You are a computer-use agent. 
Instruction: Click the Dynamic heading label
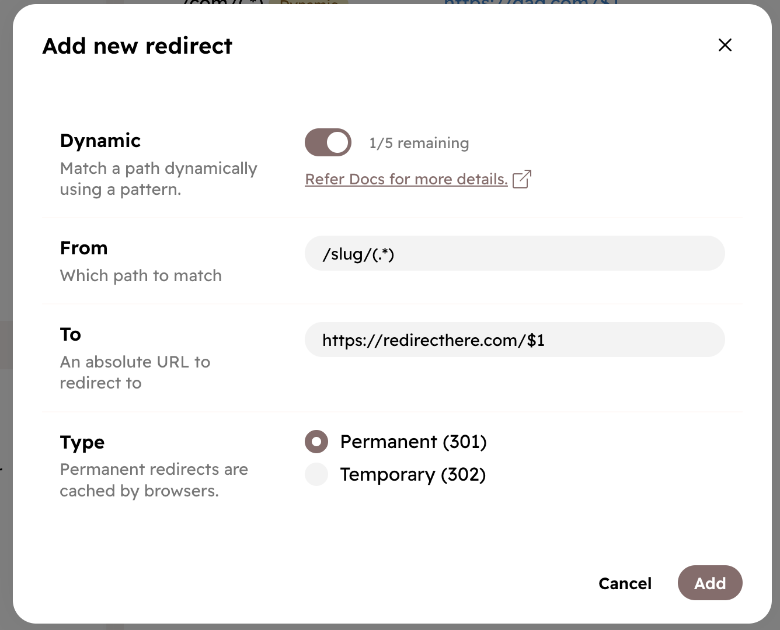coord(100,141)
